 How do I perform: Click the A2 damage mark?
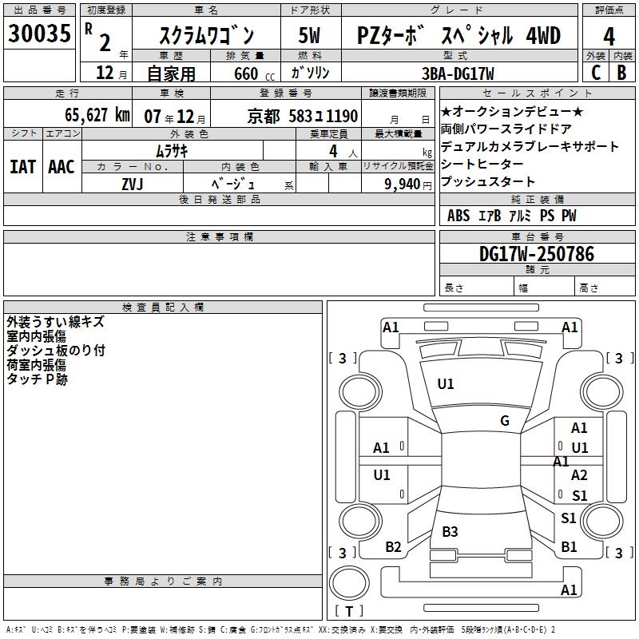pos(579,475)
